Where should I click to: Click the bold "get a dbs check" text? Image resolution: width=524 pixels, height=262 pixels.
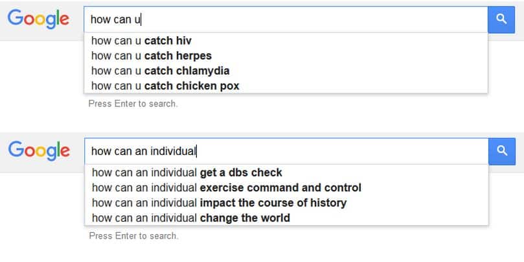click(x=241, y=173)
